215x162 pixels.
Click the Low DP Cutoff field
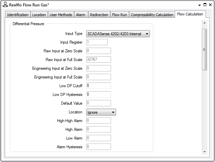tap(98, 86)
